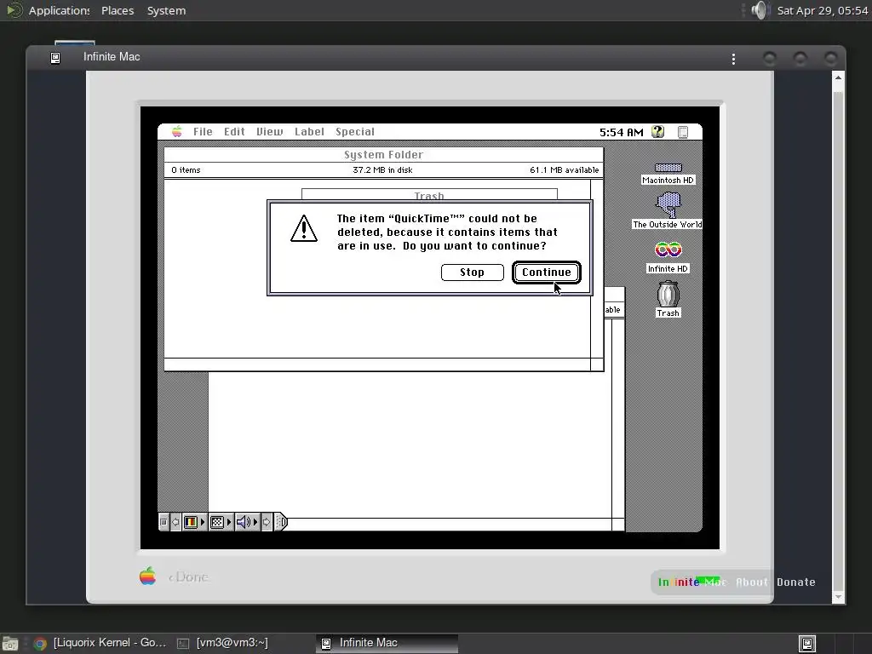Open the Infinite Mac window three-dot menu

pyautogui.click(x=733, y=59)
